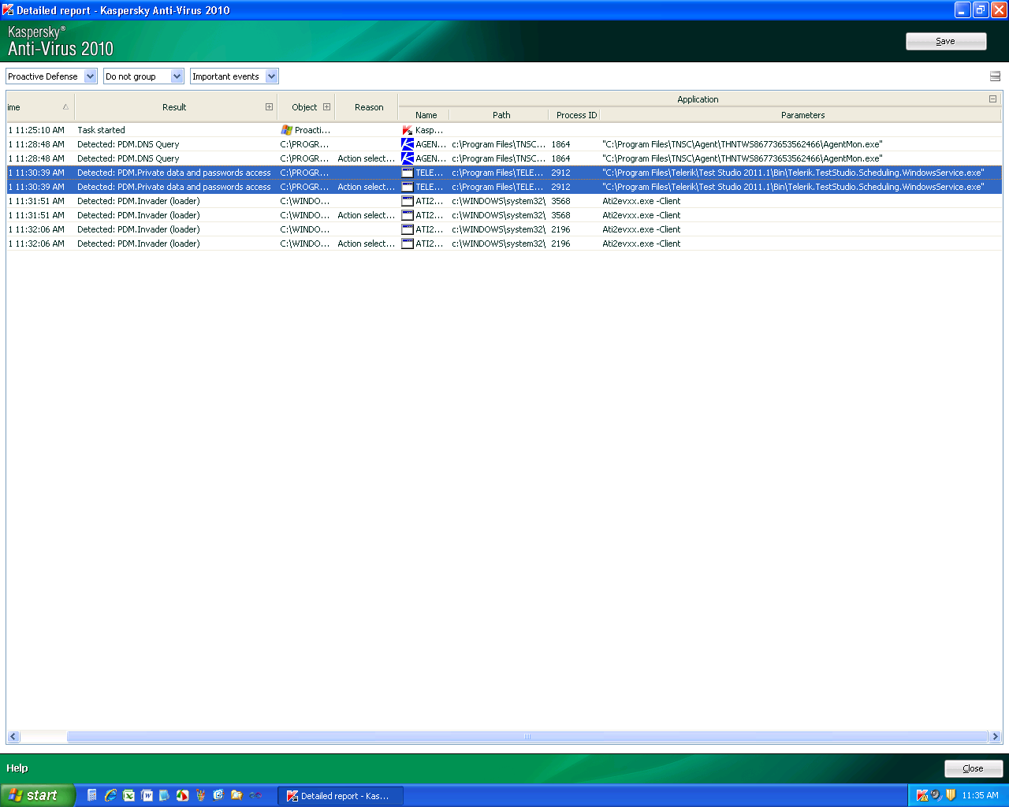This screenshot has width=1009, height=807.
Task: Launch Word from the Quick Launch bar
Action: [147, 795]
